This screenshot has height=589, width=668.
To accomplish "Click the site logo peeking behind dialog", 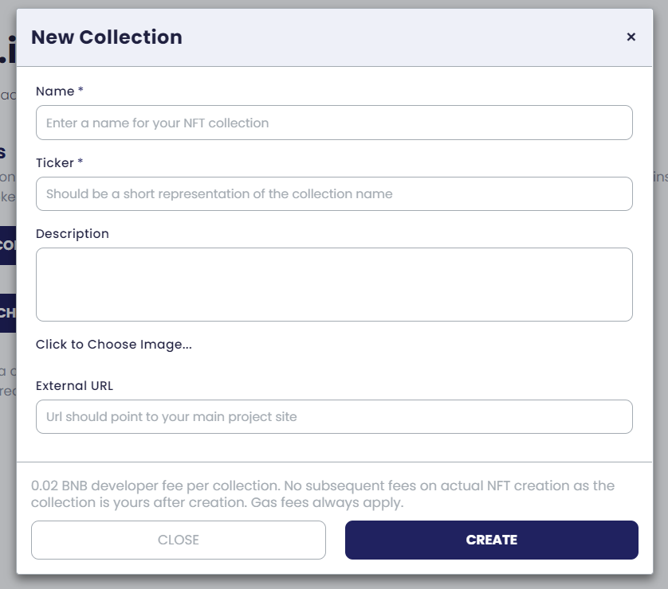I will pos(8,50).
